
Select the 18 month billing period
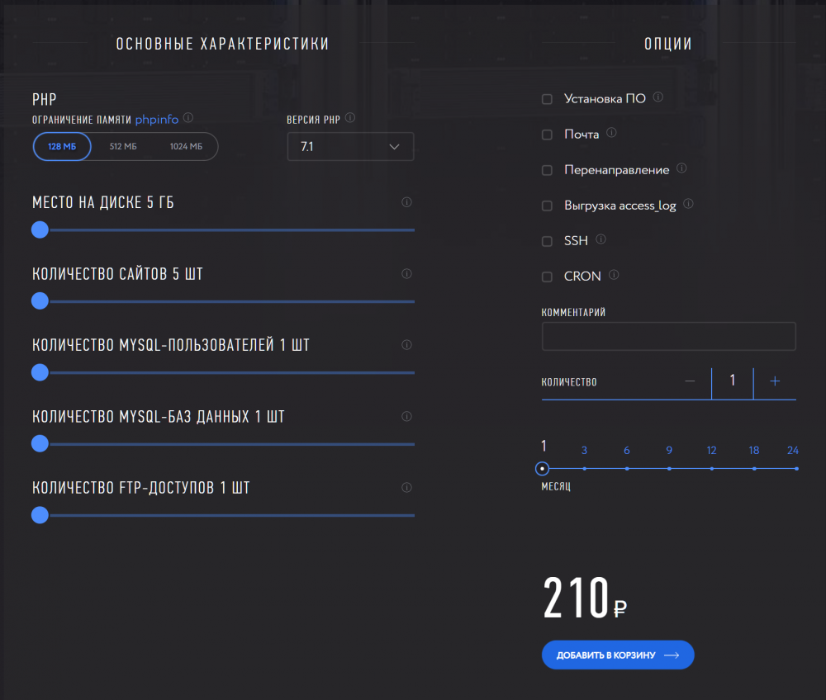(754, 451)
